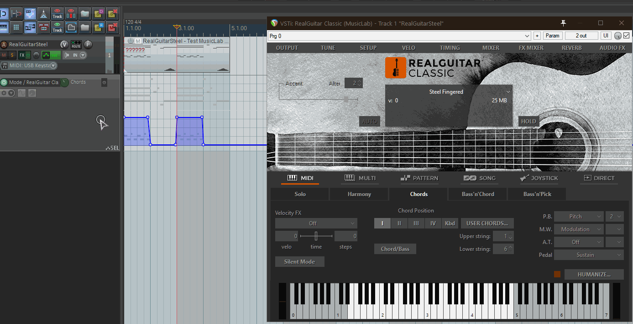
Task: Open the Velocity FX Off dropdown
Action: tap(316, 223)
